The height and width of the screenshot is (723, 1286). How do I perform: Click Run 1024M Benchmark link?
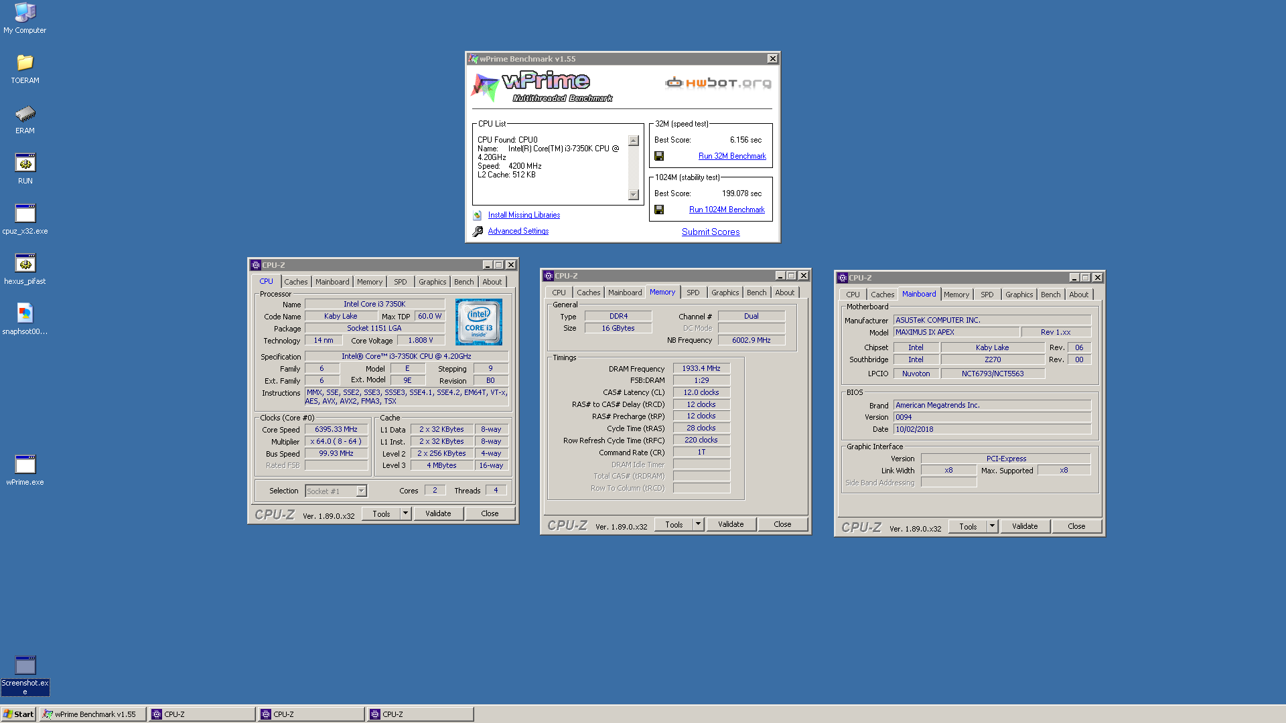pos(727,210)
